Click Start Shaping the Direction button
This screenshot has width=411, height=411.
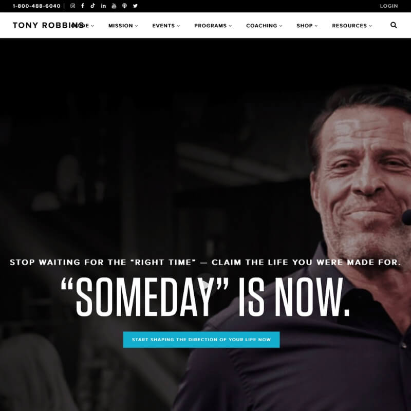[201, 340]
